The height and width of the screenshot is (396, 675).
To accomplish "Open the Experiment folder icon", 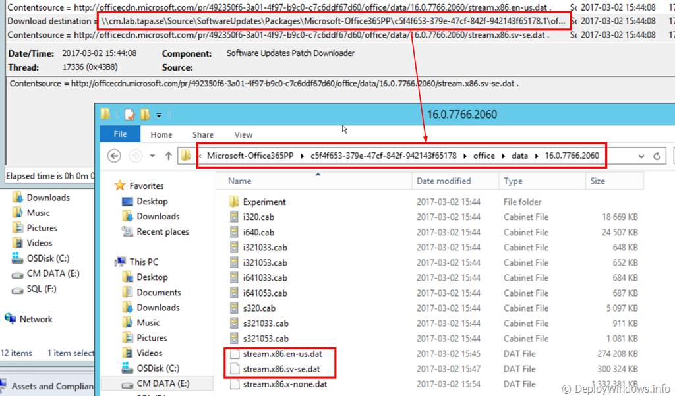I will click(234, 202).
